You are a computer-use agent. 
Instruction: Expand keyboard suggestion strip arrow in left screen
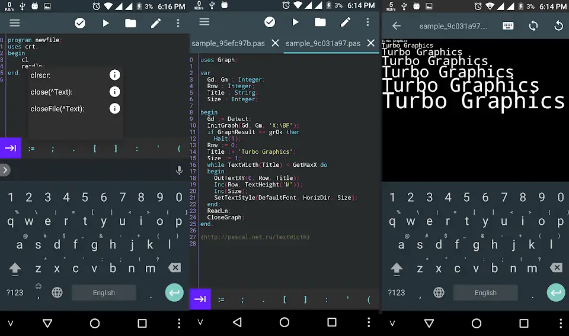tap(4, 170)
